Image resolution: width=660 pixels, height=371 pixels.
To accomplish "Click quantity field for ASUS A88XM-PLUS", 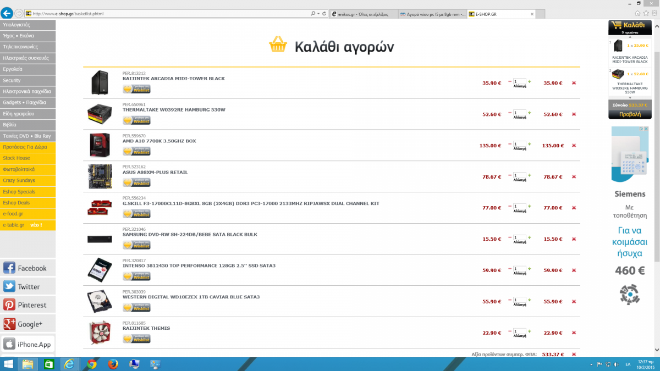I will (520, 175).
